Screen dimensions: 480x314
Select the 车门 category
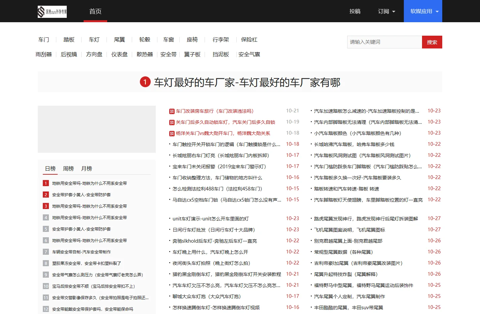coord(44,40)
